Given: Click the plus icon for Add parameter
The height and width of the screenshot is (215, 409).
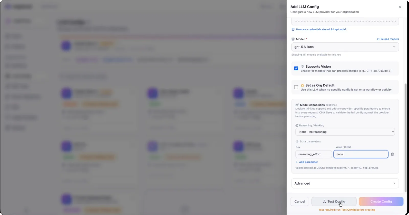Looking at the screenshot, I should click(297, 162).
